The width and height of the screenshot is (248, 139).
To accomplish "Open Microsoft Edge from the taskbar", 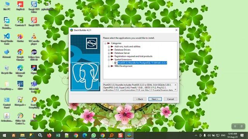I will tap(85, 136).
